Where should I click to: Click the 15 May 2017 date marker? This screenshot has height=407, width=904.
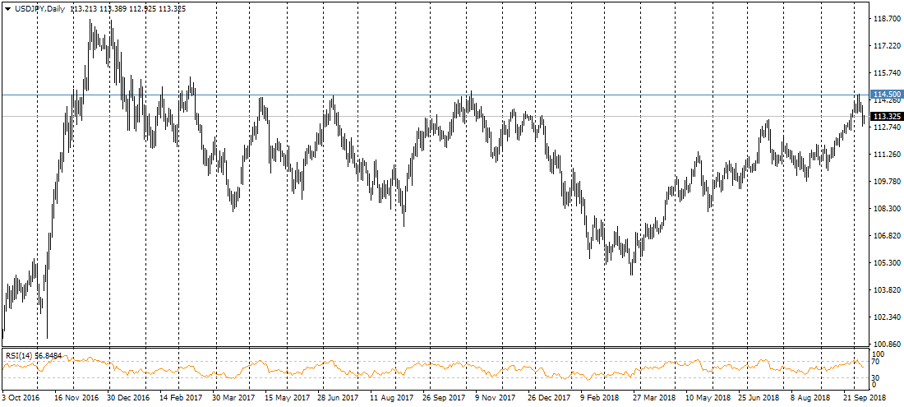(x=287, y=397)
